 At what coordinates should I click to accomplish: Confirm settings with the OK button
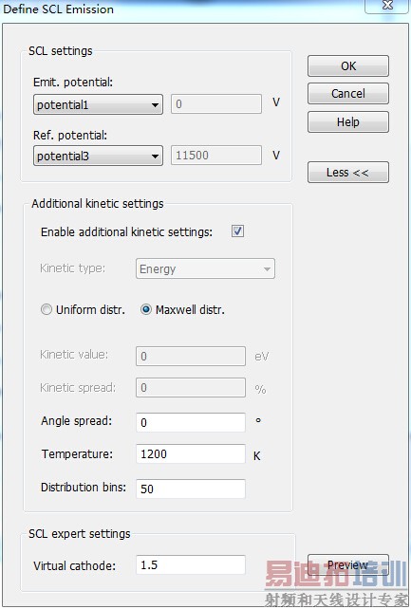348,65
